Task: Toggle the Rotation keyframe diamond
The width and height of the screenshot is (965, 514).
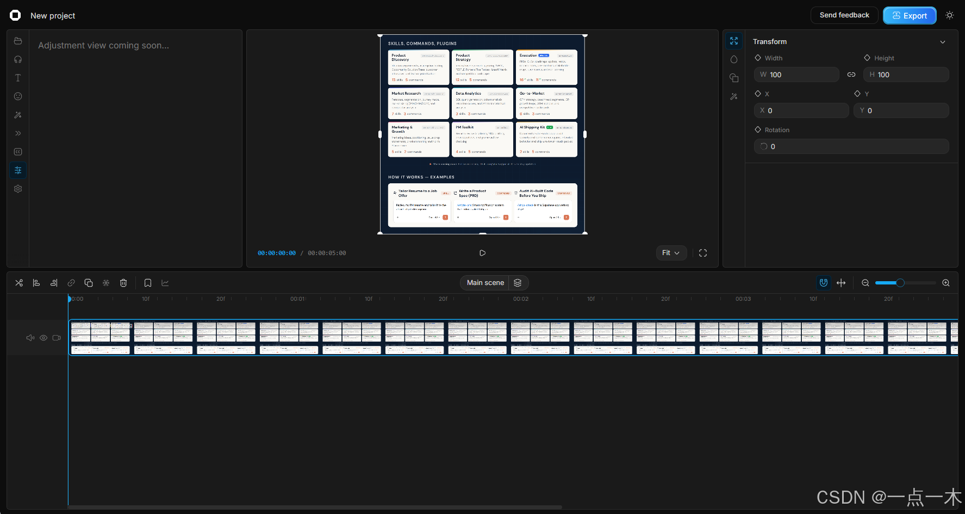Action: pyautogui.click(x=758, y=129)
